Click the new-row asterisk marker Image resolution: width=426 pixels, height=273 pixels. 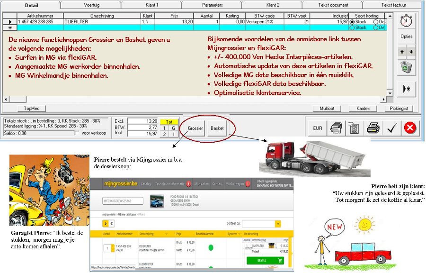click(x=10, y=27)
